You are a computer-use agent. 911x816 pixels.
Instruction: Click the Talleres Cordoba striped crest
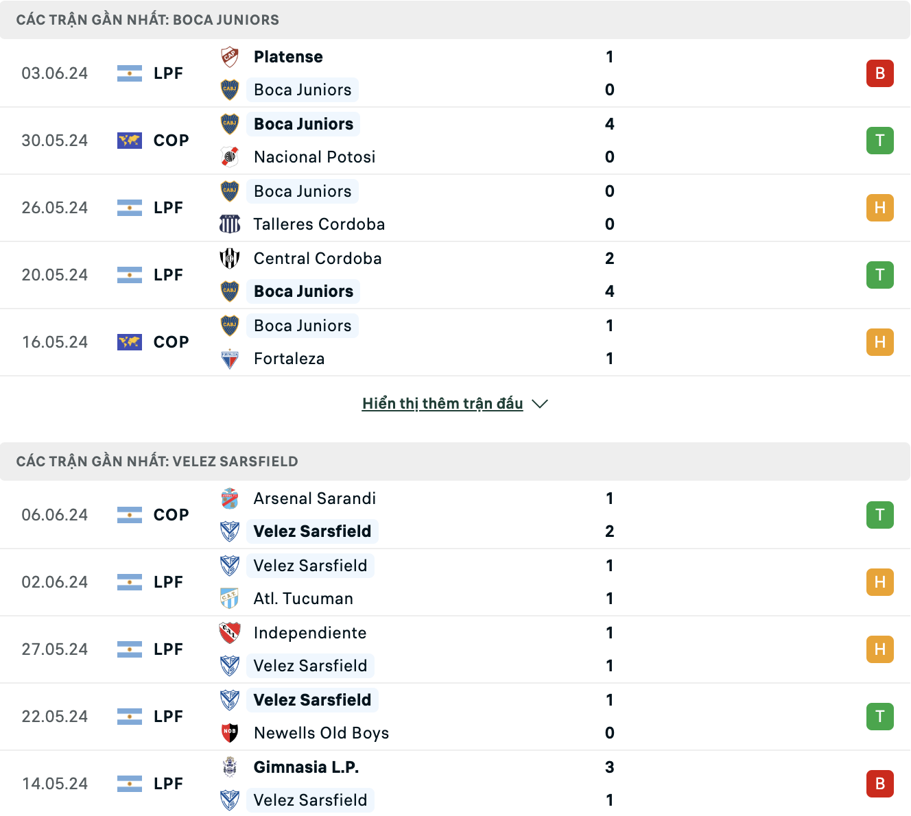(x=230, y=224)
